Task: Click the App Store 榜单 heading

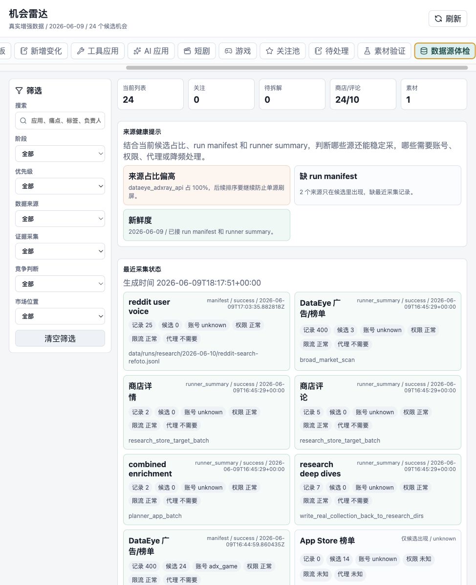Action: (327, 540)
